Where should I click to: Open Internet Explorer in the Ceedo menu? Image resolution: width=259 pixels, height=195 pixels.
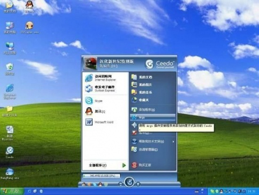[105, 78]
